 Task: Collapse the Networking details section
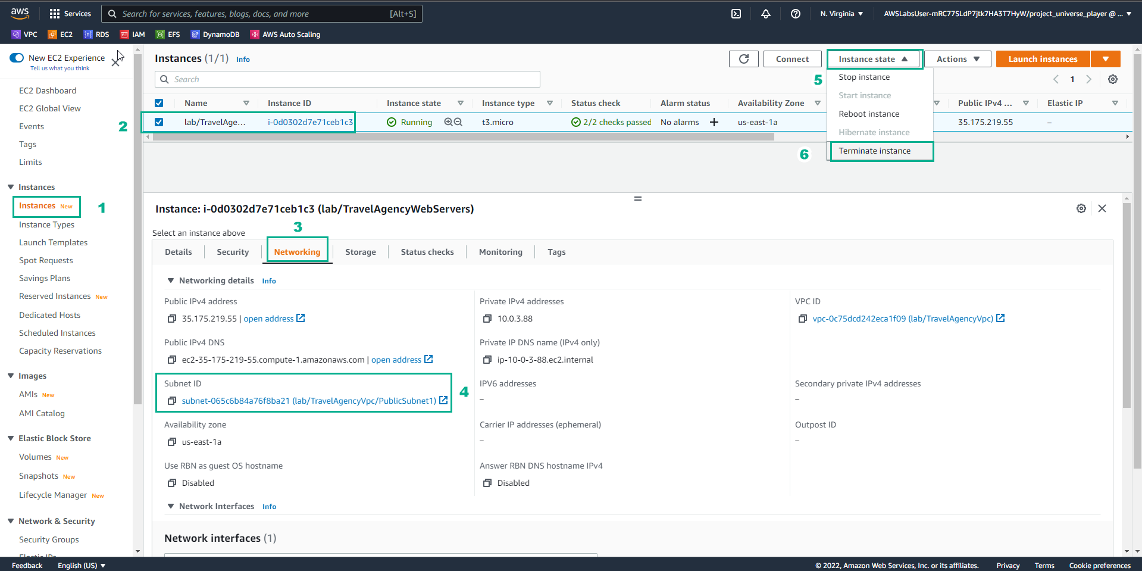tap(171, 280)
